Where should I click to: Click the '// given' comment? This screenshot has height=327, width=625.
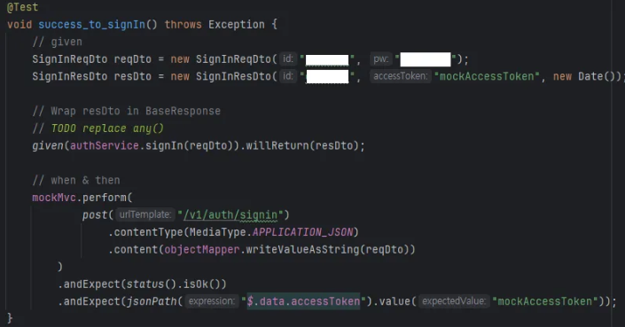coord(57,42)
